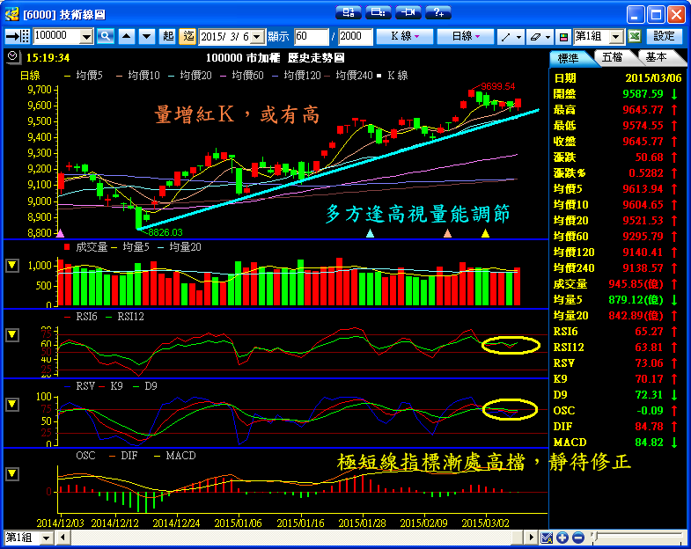Image resolution: width=691 pixels, height=549 pixels.
Task: Collapse the RSI indicator panel
Action: (x=12, y=335)
